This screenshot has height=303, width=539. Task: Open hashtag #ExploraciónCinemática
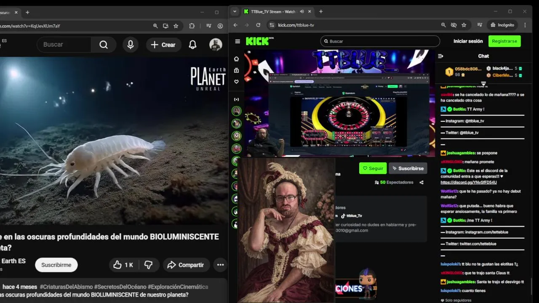click(178, 287)
